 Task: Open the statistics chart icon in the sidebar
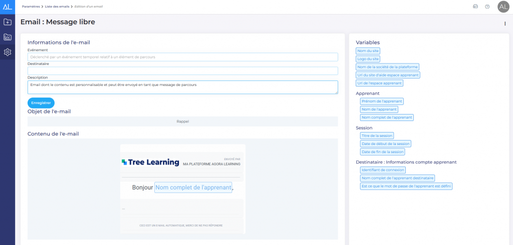(8, 37)
